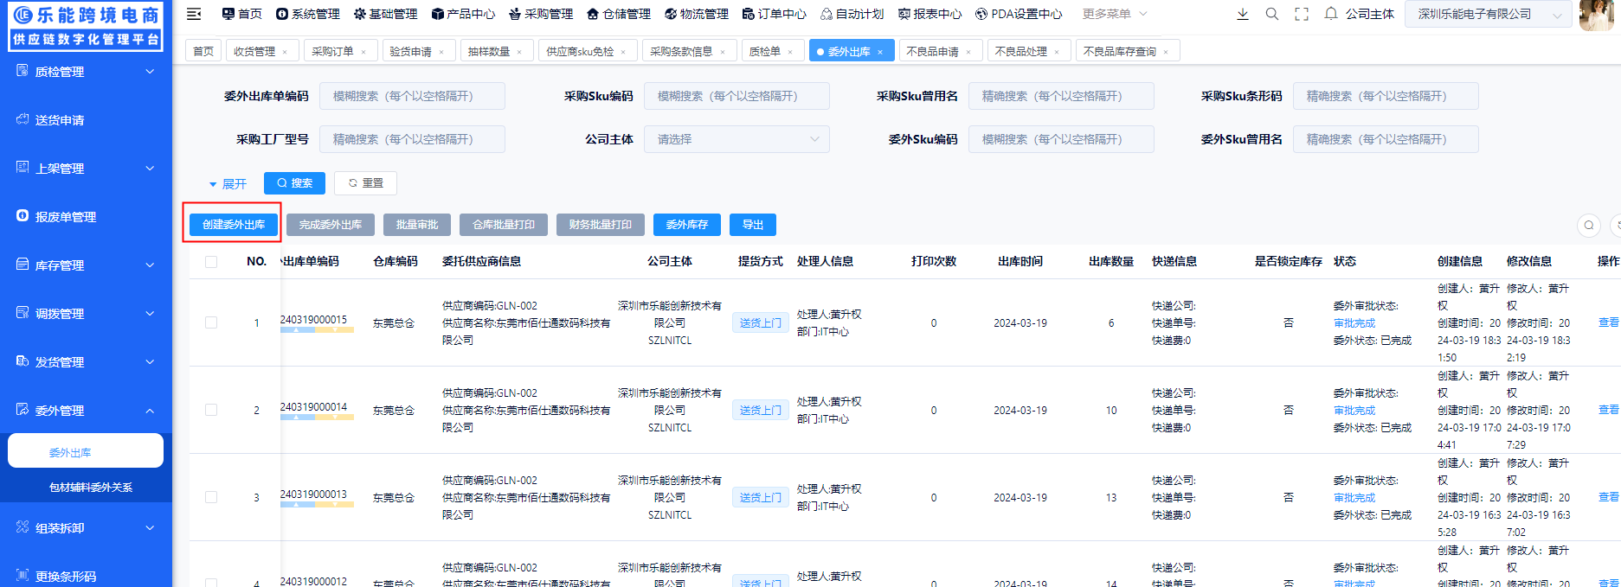Image resolution: width=1621 pixels, height=587 pixels.
Task: Open 送货申请 in sidebar
Action: (x=86, y=120)
